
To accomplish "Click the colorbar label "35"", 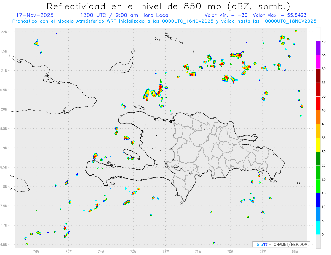I will [x=324, y=138].
